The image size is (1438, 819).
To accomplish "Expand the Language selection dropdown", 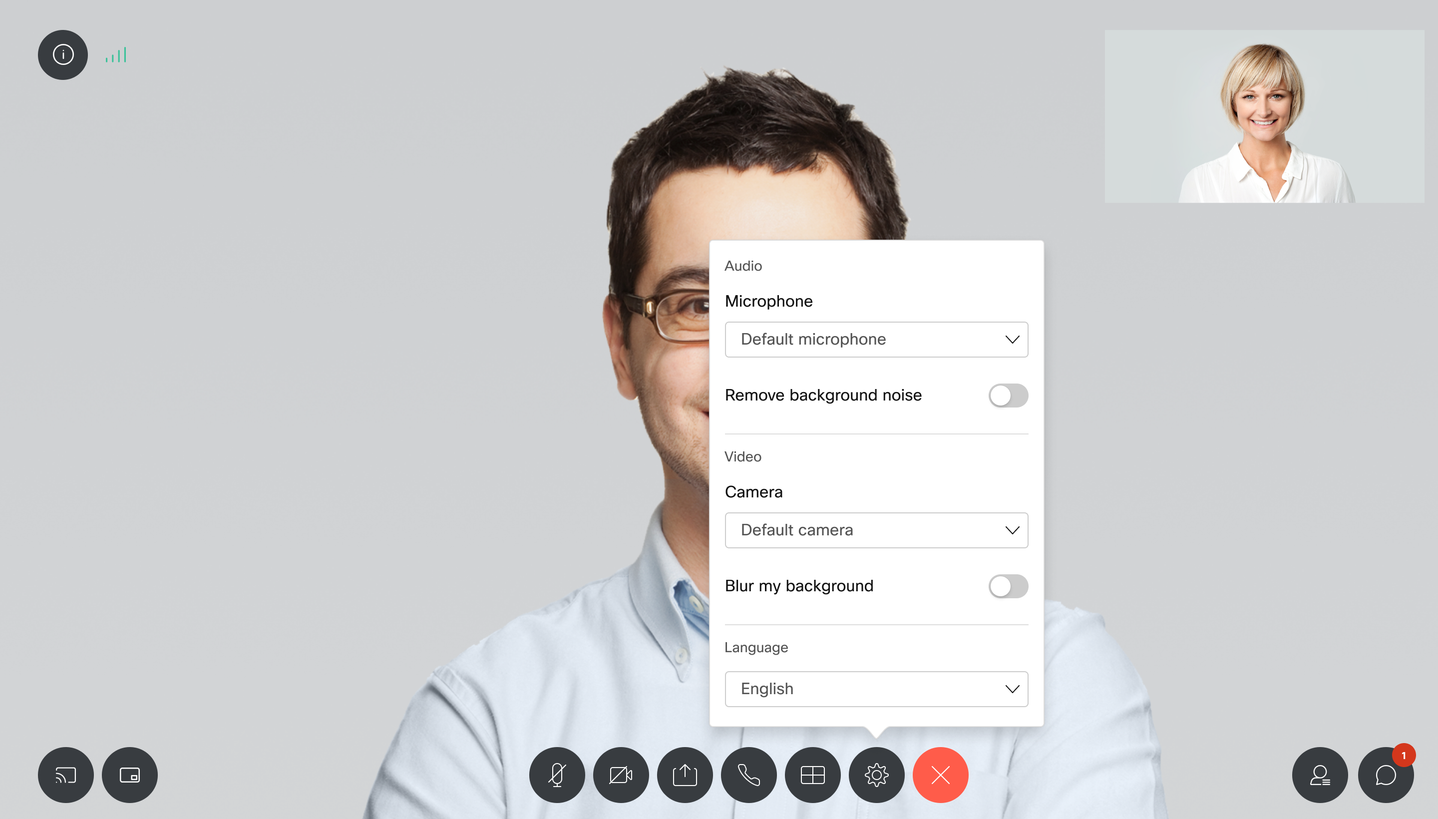I will [877, 689].
